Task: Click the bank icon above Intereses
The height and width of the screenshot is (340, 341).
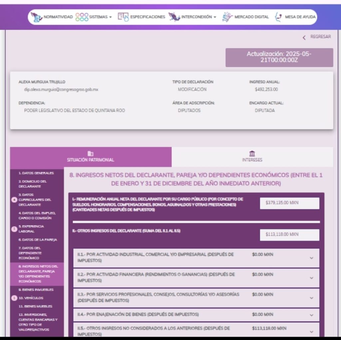Action: click(x=252, y=154)
